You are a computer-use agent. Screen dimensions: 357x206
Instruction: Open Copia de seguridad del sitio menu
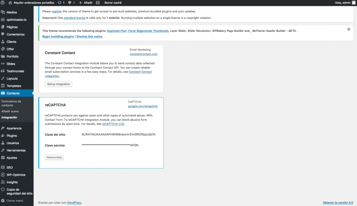coord(17,191)
